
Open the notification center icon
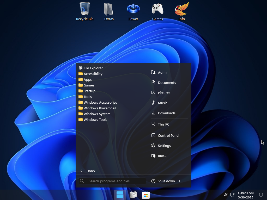click(x=261, y=195)
